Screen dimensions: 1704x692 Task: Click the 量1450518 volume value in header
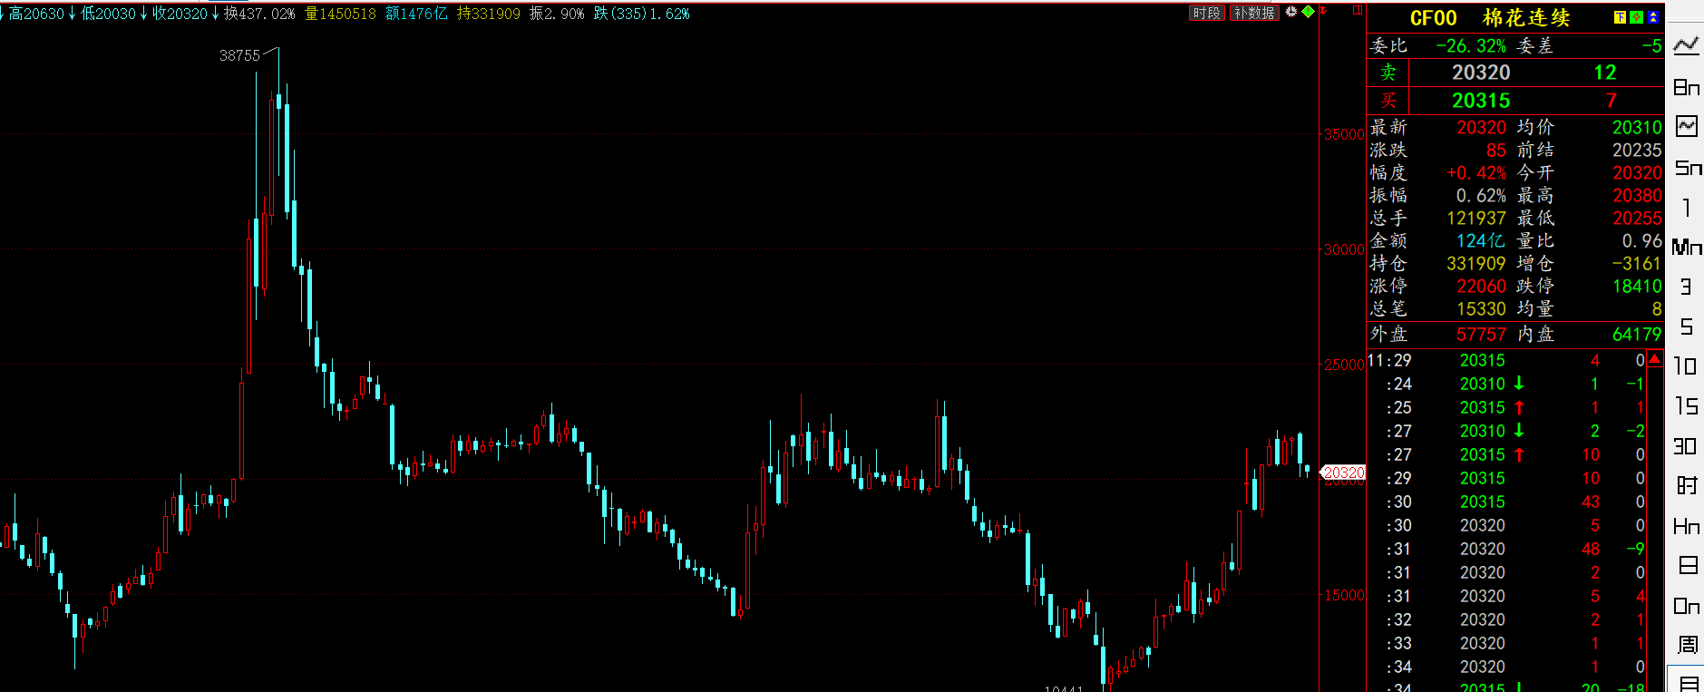tap(340, 14)
